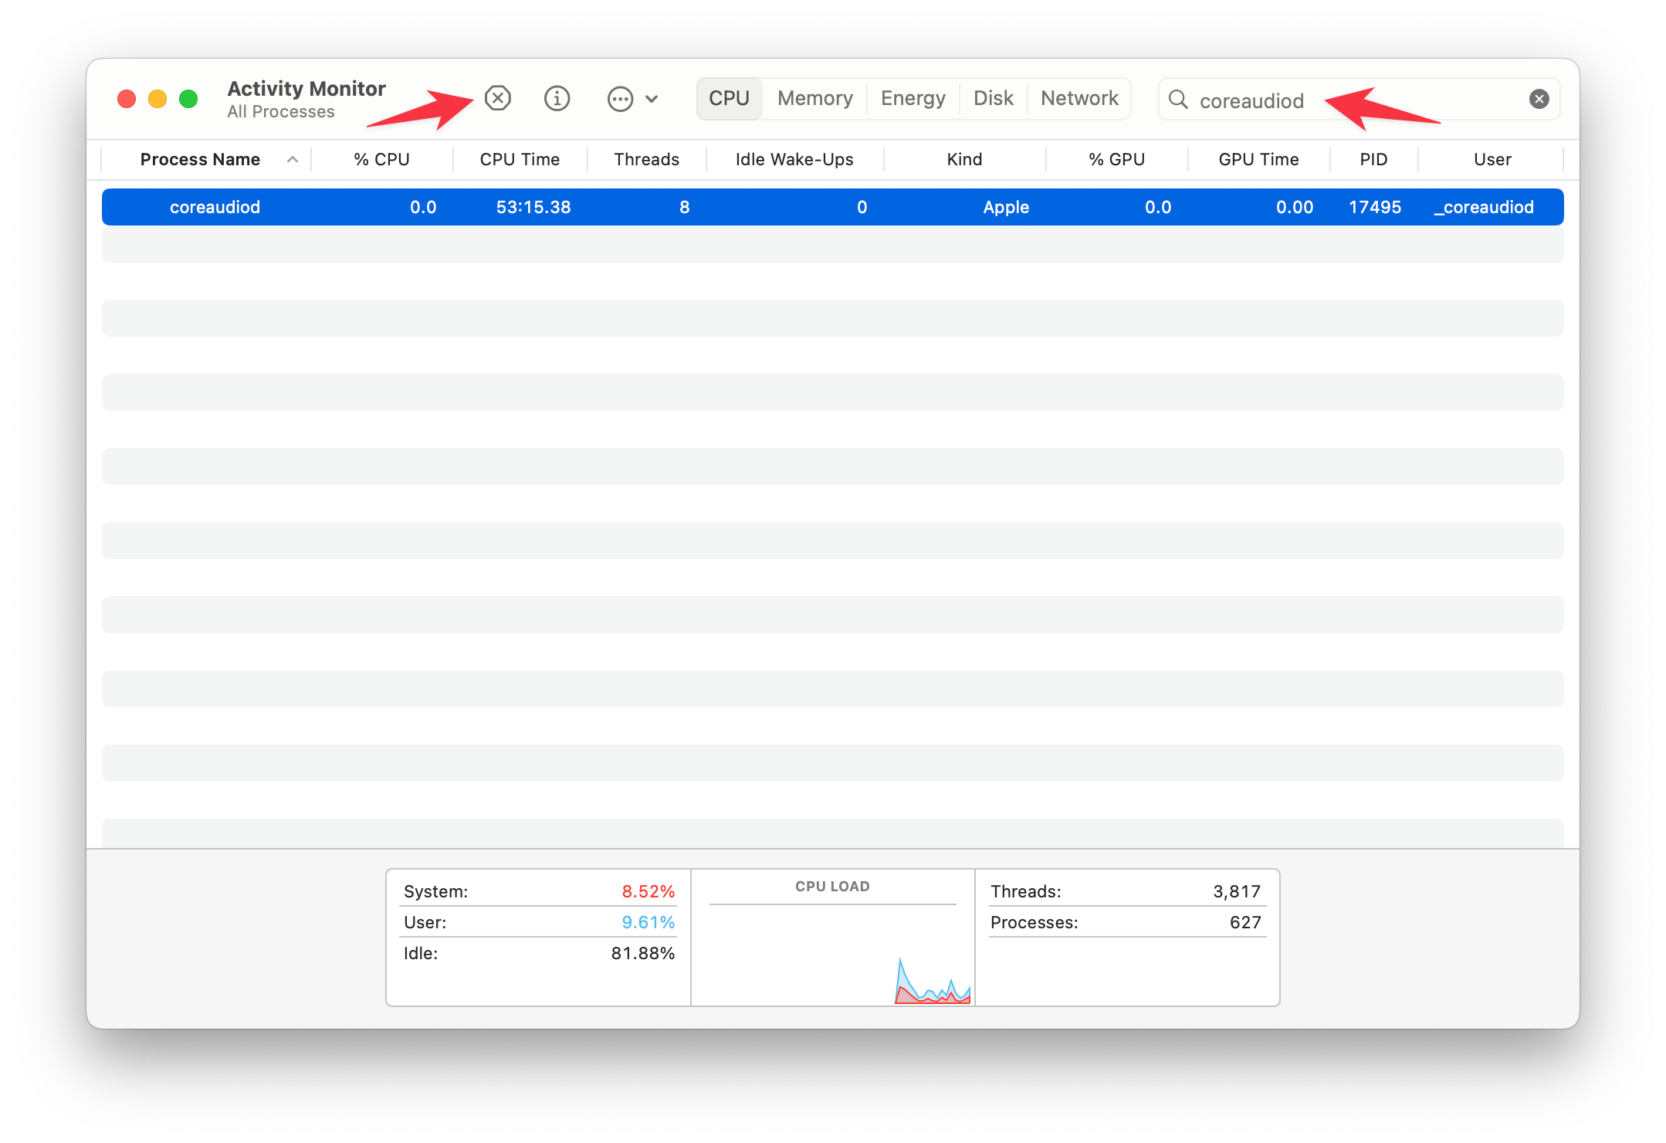Click the Stop process (X) icon
Viewport: 1666px width, 1143px height.
tap(497, 99)
